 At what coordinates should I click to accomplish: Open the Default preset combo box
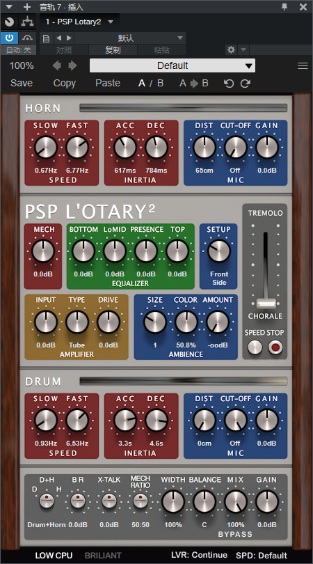point(172,66)
